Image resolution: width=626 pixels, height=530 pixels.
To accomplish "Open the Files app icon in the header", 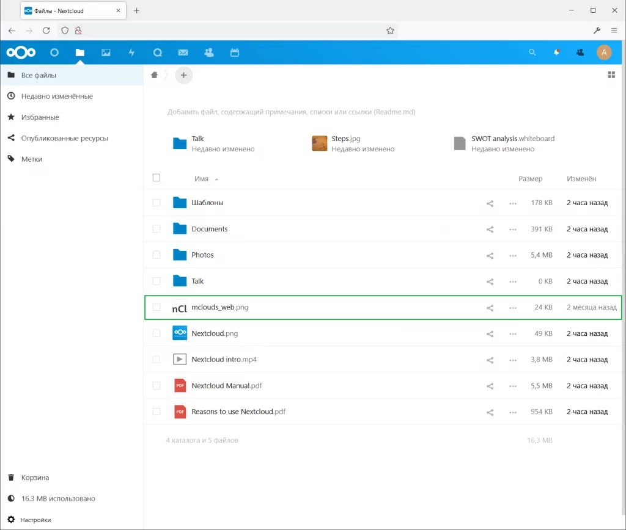I will [x=80, y=53].
